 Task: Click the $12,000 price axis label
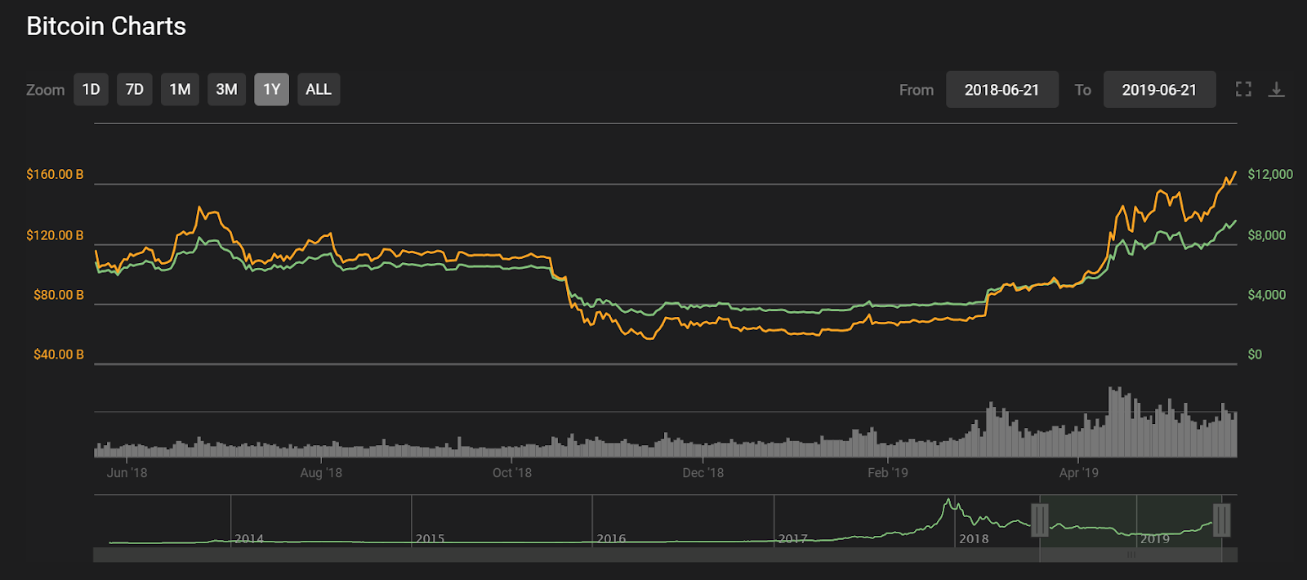(1270, 174)
